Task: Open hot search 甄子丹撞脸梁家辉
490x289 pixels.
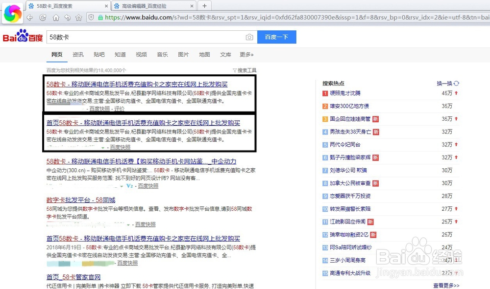Action: pyautogui.click(x=350, y=157)
